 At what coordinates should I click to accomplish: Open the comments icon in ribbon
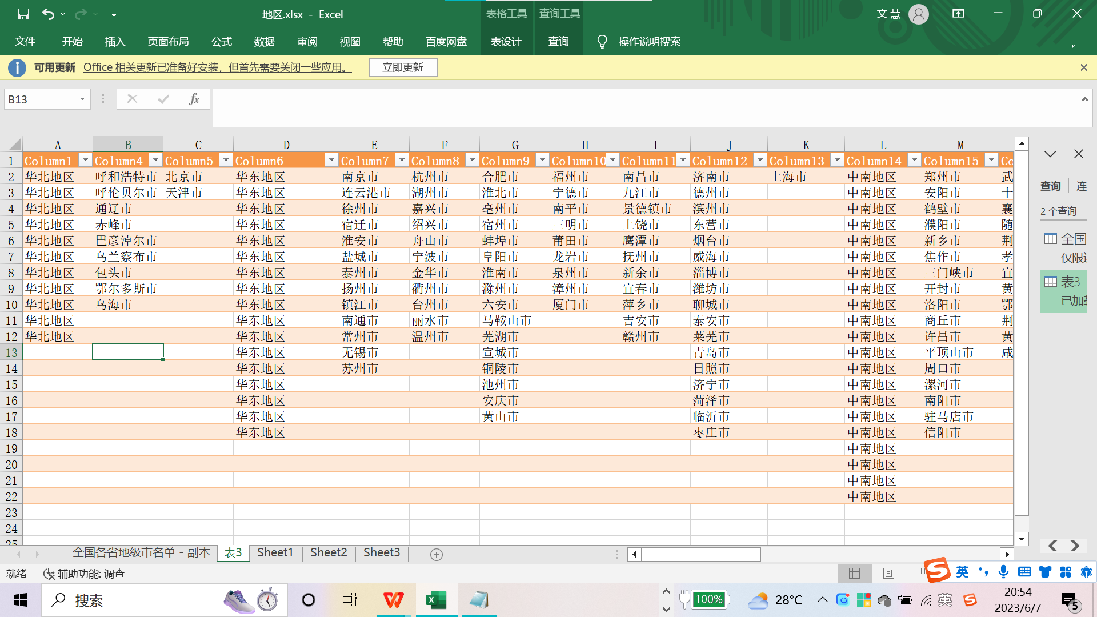tap(1076, 42)
